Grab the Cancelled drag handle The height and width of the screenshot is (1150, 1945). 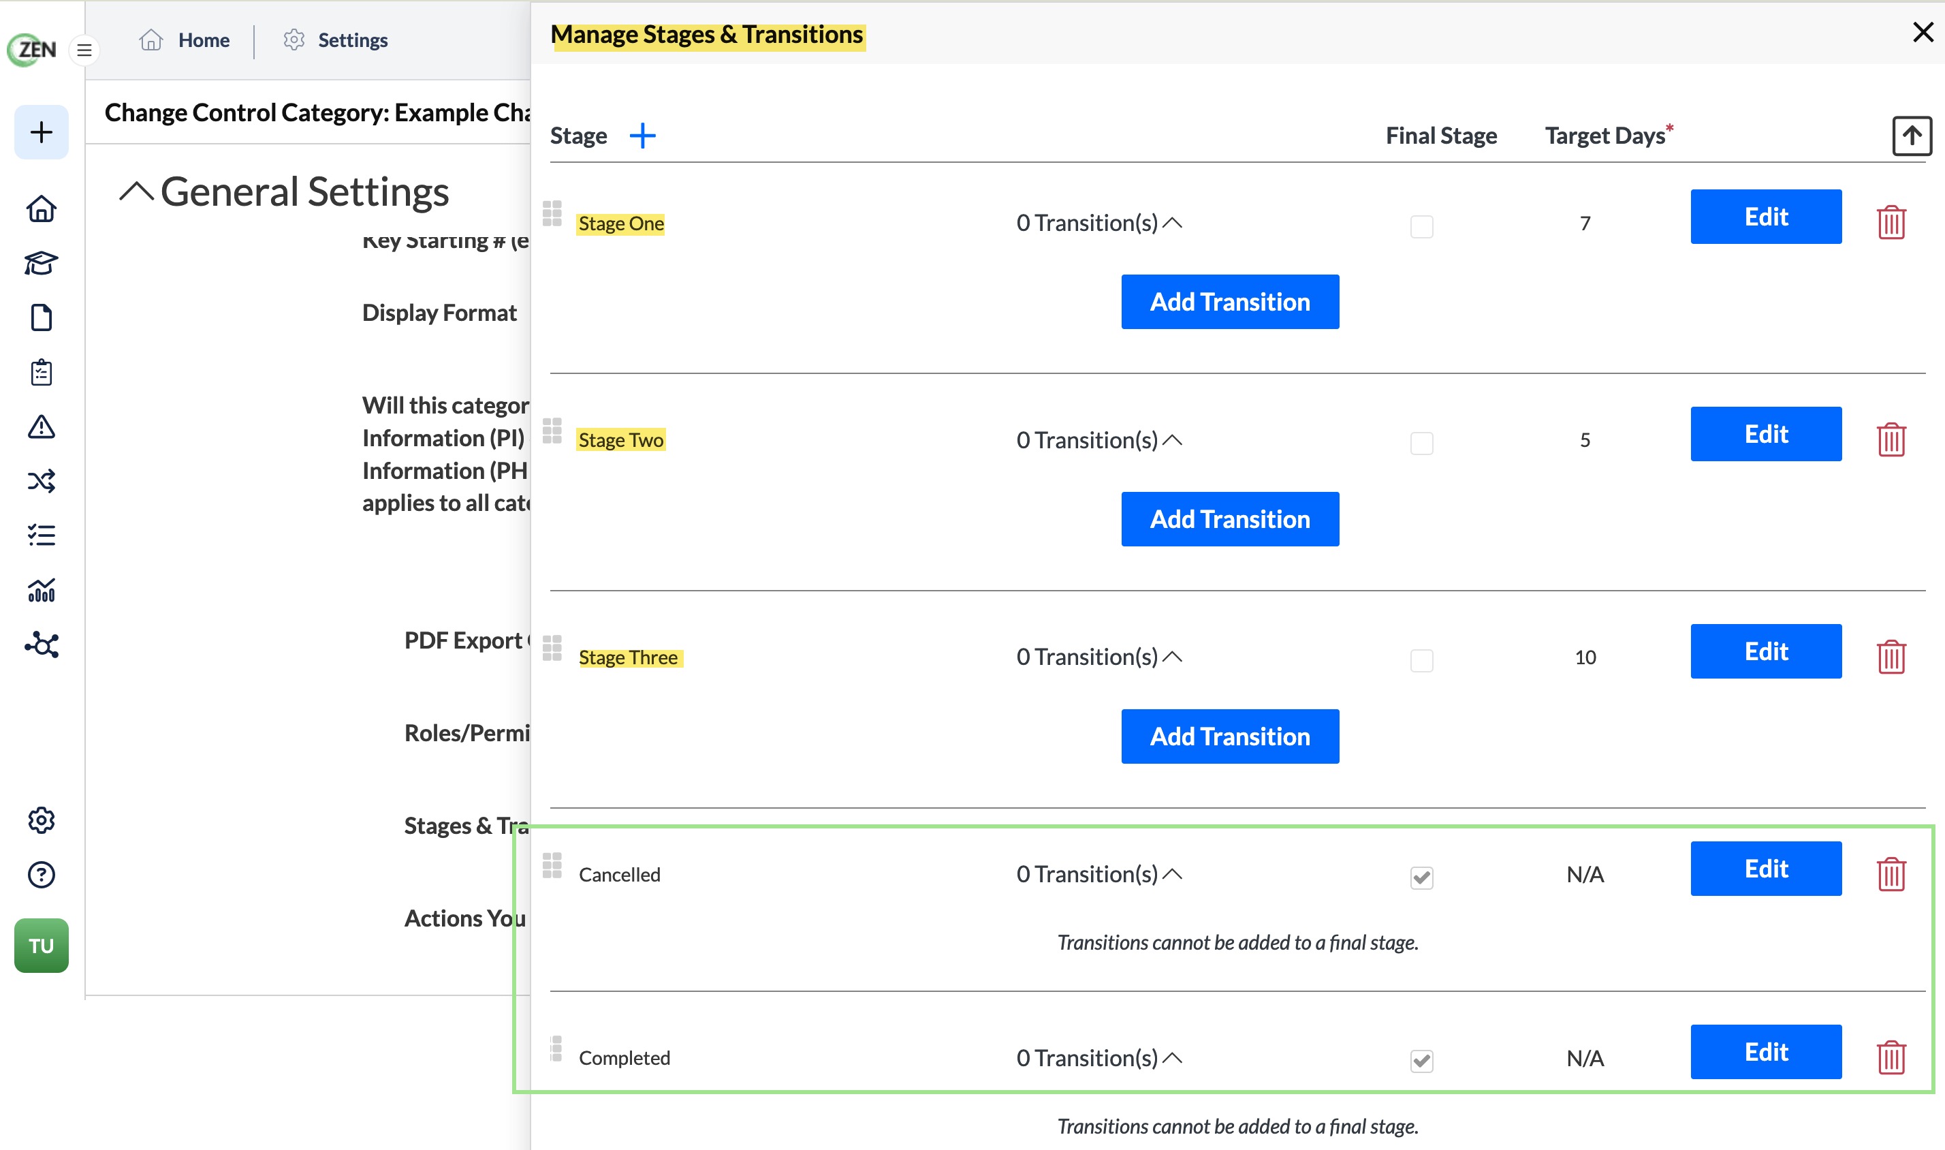[x=552, y=865]
